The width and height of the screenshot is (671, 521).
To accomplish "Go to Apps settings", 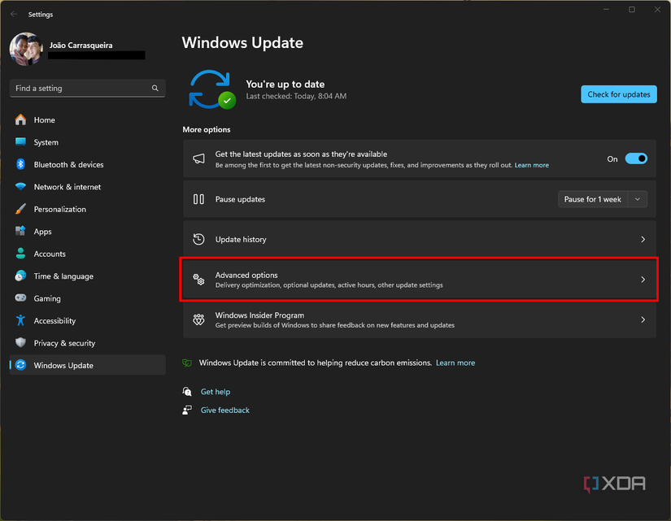I will [87, 231].
